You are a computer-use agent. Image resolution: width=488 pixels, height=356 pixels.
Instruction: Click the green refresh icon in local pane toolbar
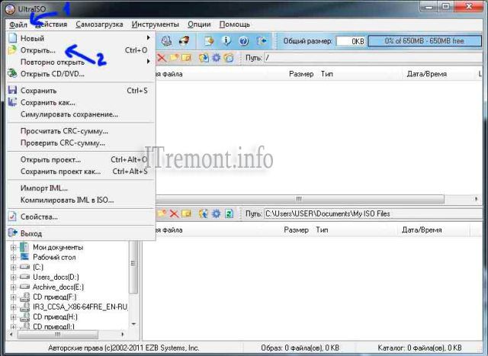click(x=229, y=213)
